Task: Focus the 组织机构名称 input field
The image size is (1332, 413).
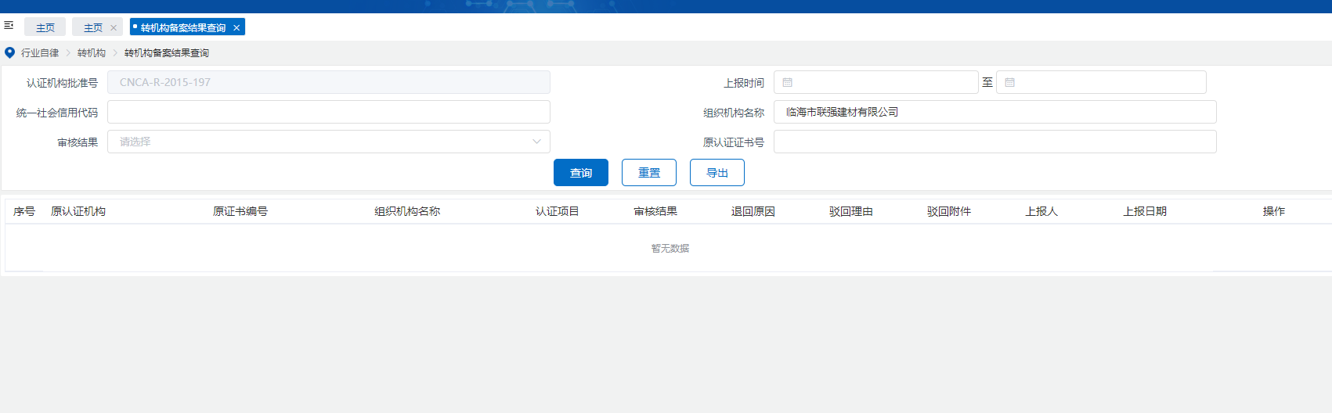Action: 995,112
